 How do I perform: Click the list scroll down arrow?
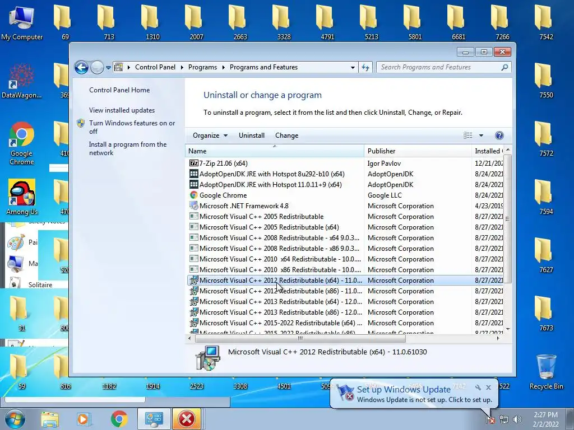point(508,329)
